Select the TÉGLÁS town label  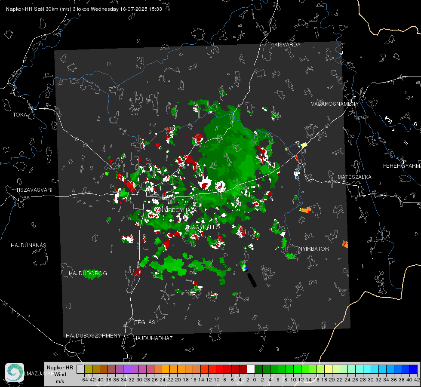click(145, 322)
